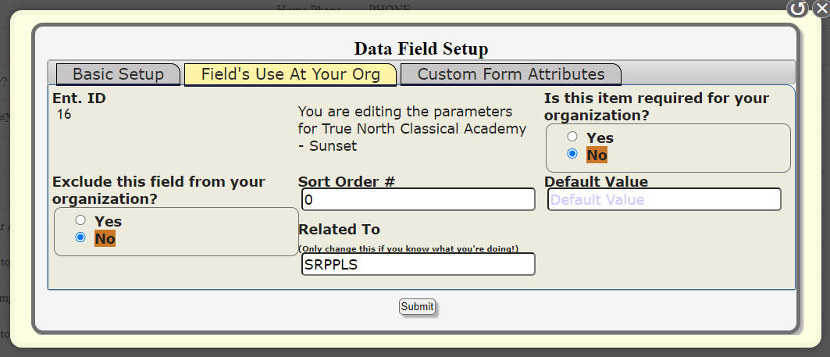830x357 pixels.
Task: Open the Custom Form Attributes tab
Action: coord(511,74)
